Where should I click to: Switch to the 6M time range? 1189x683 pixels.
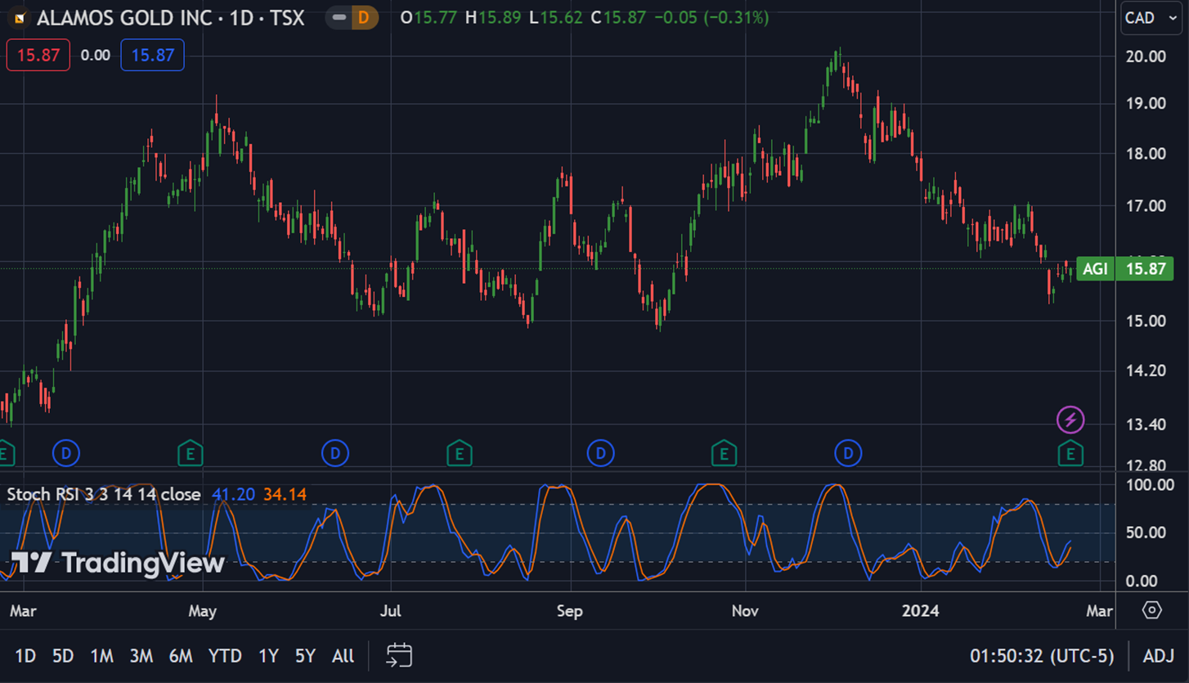(x=181, y=655)
